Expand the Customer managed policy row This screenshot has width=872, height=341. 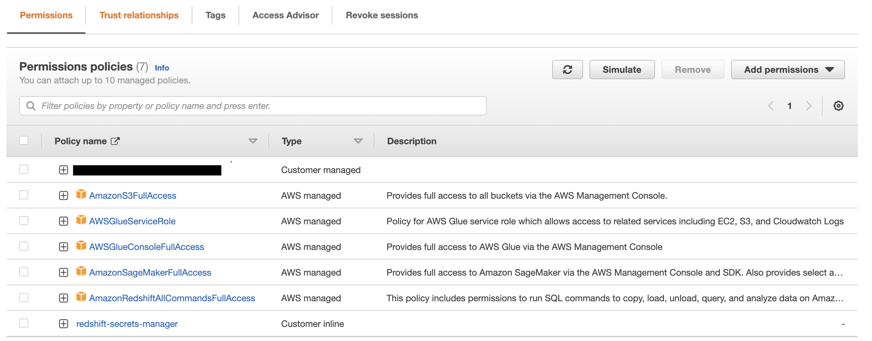tap(63, 170)
